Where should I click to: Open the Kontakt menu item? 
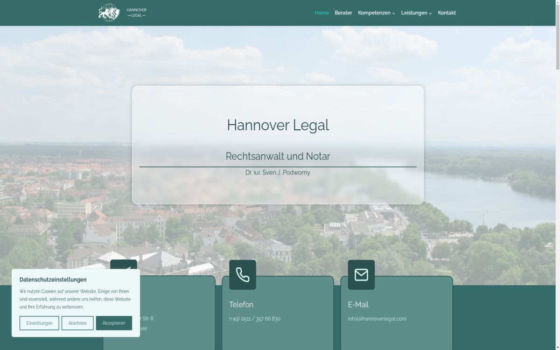point(447,13)
